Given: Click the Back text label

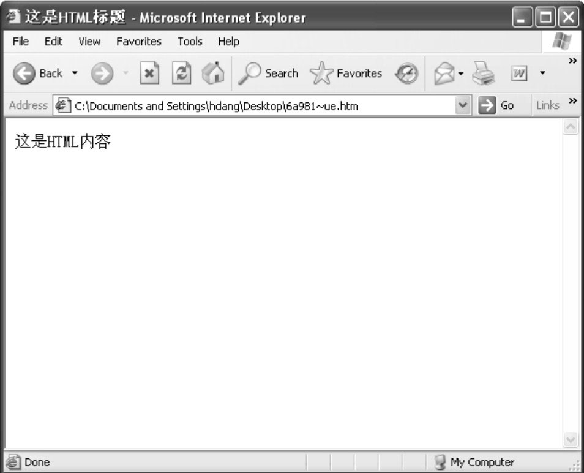Looking at the screenshot, I should 51,73.
